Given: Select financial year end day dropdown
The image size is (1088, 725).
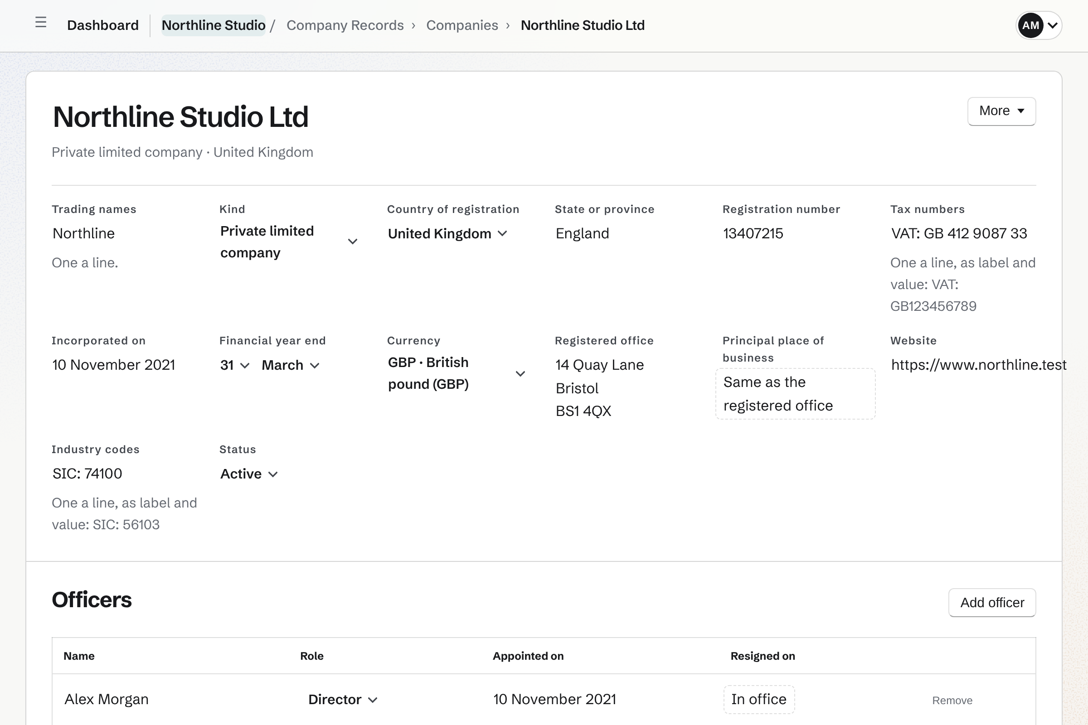Looking at the screenshot, I should pos(234,365).
